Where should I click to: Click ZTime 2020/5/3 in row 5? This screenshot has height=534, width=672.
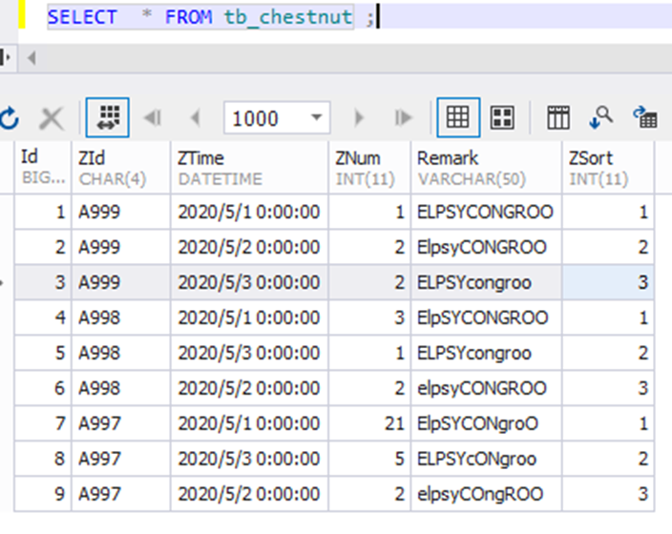[x=249, y=353]
